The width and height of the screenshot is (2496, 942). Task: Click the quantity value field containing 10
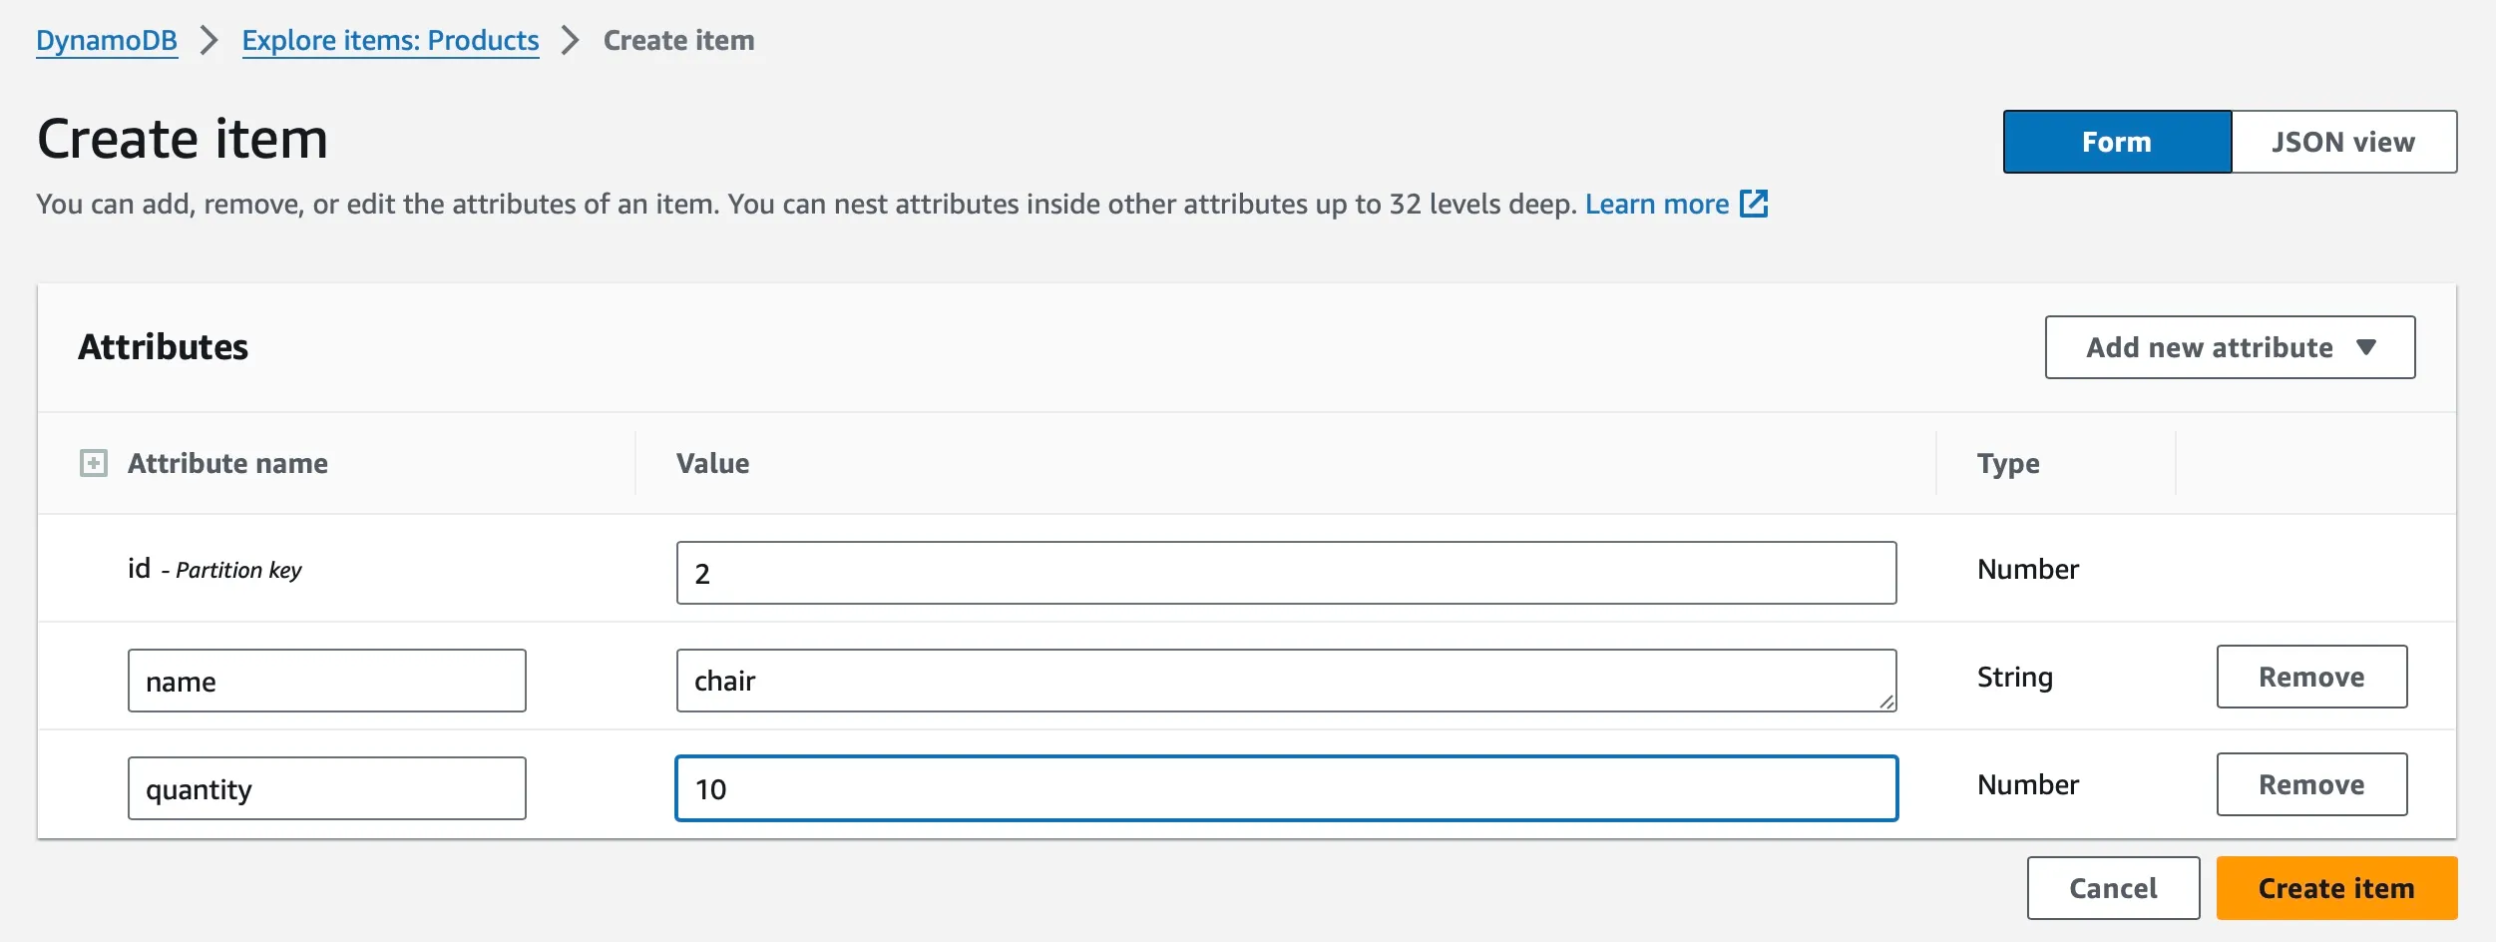(1285, 788)
